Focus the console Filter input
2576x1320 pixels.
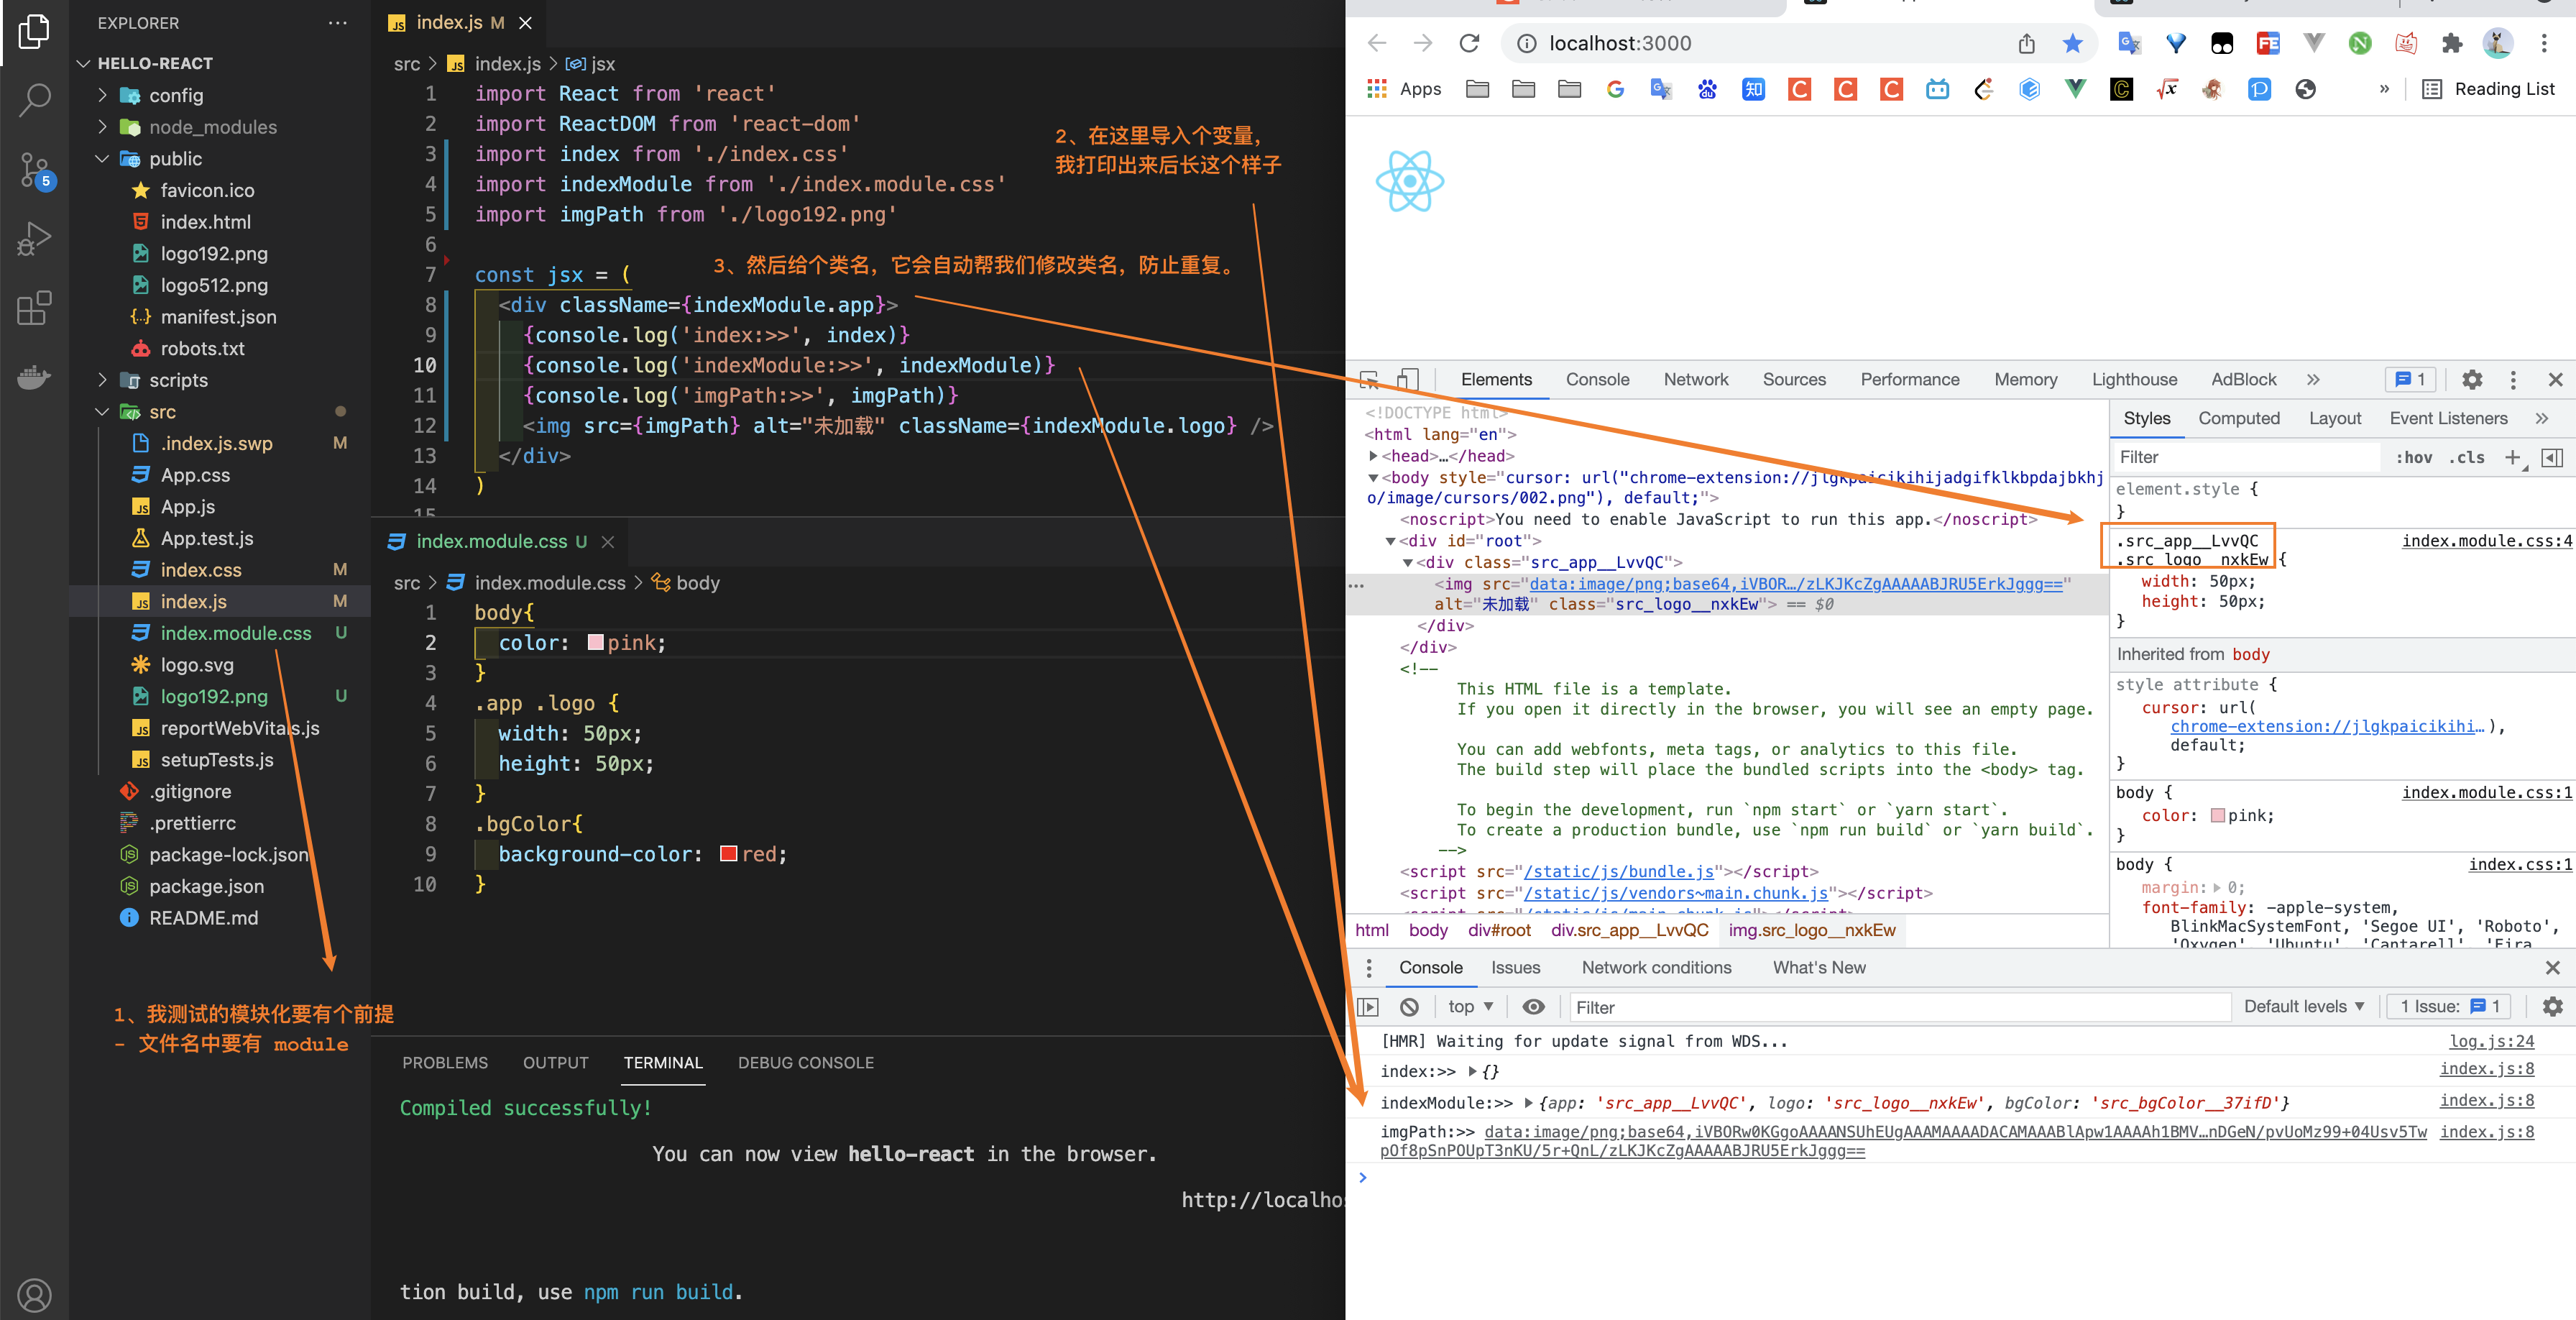pos(1899,1007)
